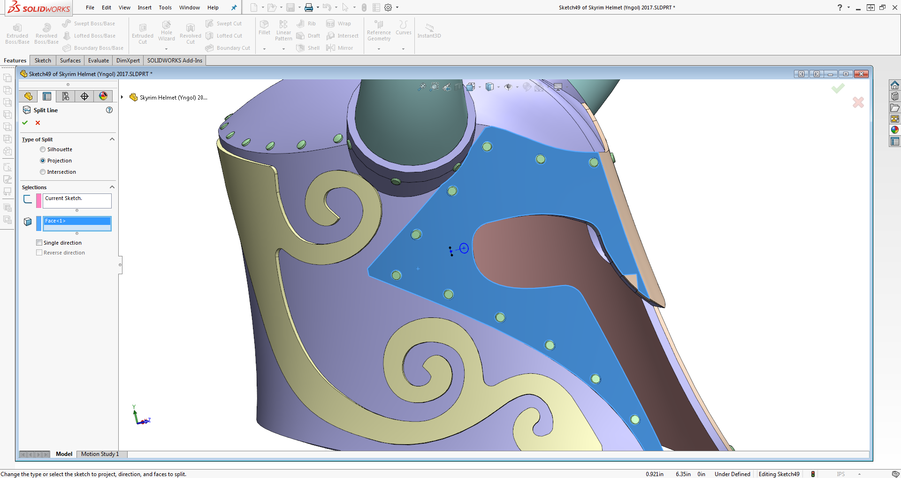Open the FeatureManager design tree tab icon
This screenshot has width=901, height=478.
28,96
